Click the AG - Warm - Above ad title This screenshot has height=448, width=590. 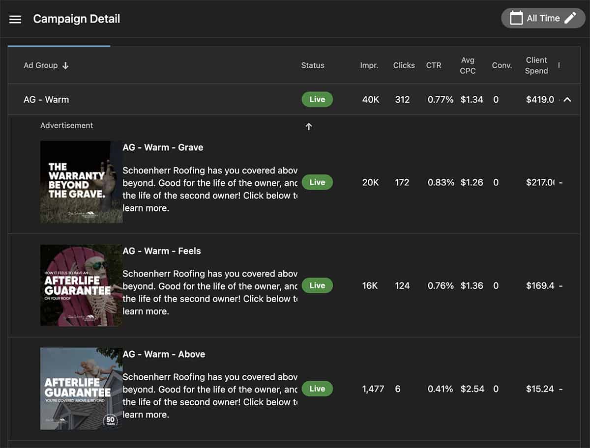point(164,354)
